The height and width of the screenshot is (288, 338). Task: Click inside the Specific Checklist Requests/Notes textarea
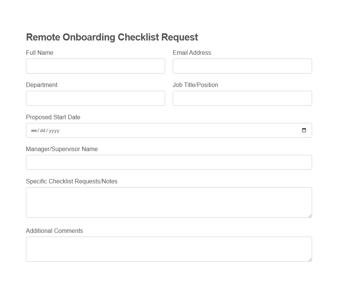click(x=169, y=202)
